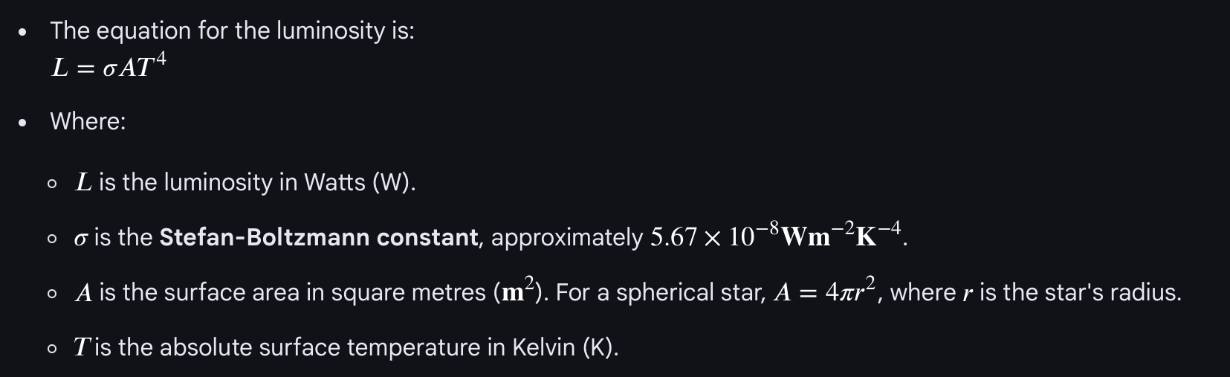Viewport: 1230px width, 377px height.
Task: Click the solid bullet beside the luminosity sentence
Action: pos(24,32)
